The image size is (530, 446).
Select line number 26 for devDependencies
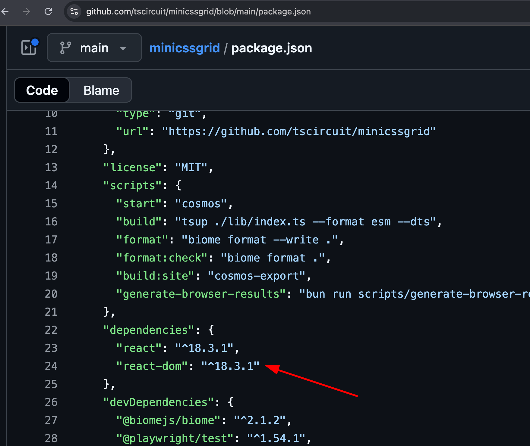tap(51, 402)
